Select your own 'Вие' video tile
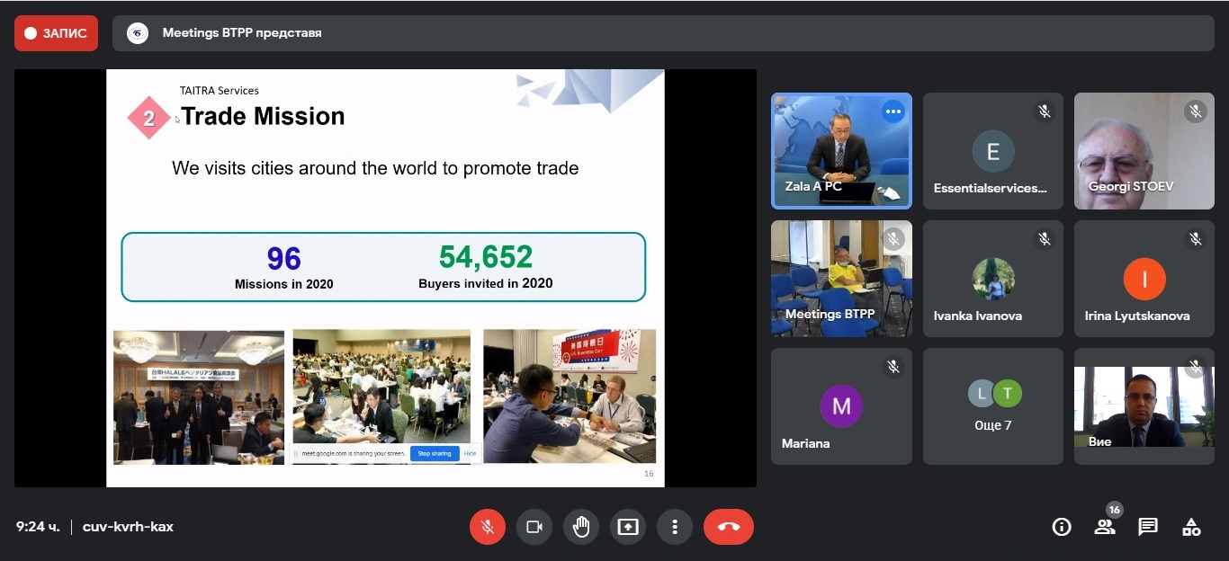Viewport: 1229px width, 561px height. pyautogui.click(x=1144, y=406)
